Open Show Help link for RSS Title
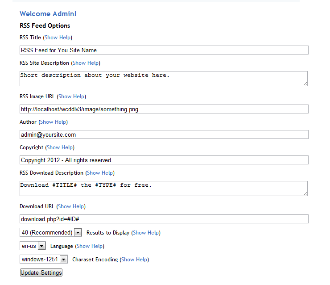Image resolution: width=330 pixels, height=285 pixels. pos(58,38)
